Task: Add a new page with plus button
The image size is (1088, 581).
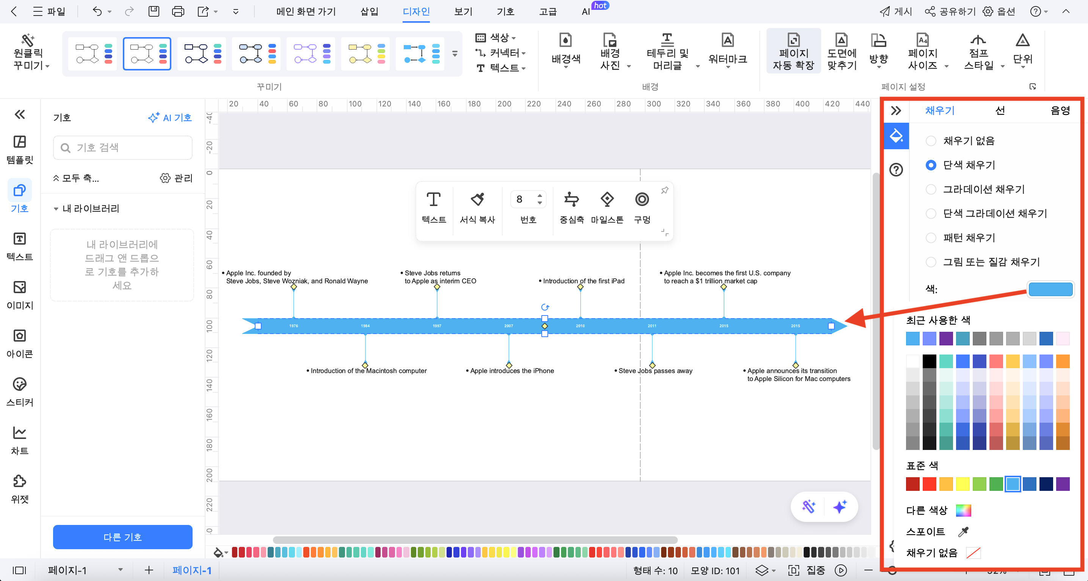Action: (149, 570)
